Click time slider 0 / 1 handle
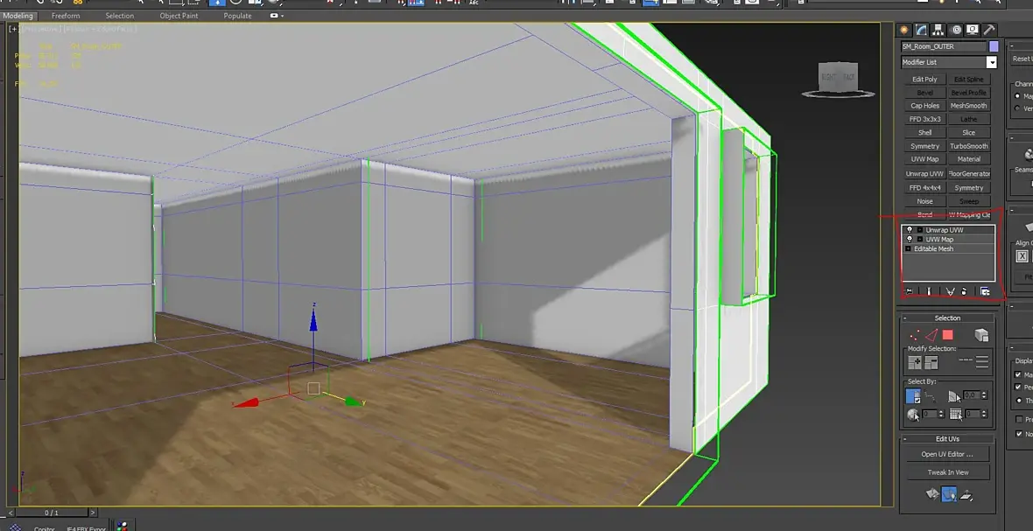 pyautogui.click(x=52, y=513)
